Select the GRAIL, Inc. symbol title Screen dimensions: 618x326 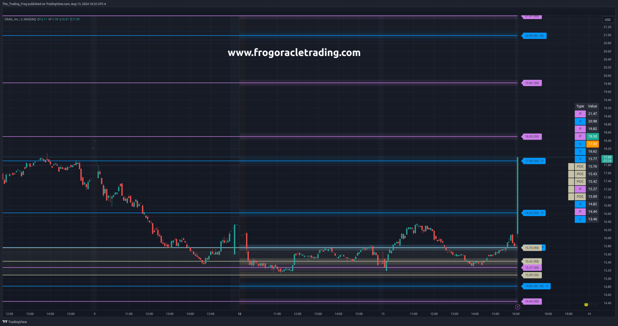point(20,19)
